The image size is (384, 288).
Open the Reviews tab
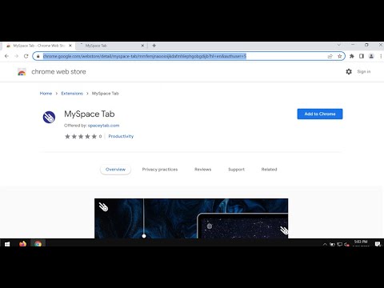(202, 170)
